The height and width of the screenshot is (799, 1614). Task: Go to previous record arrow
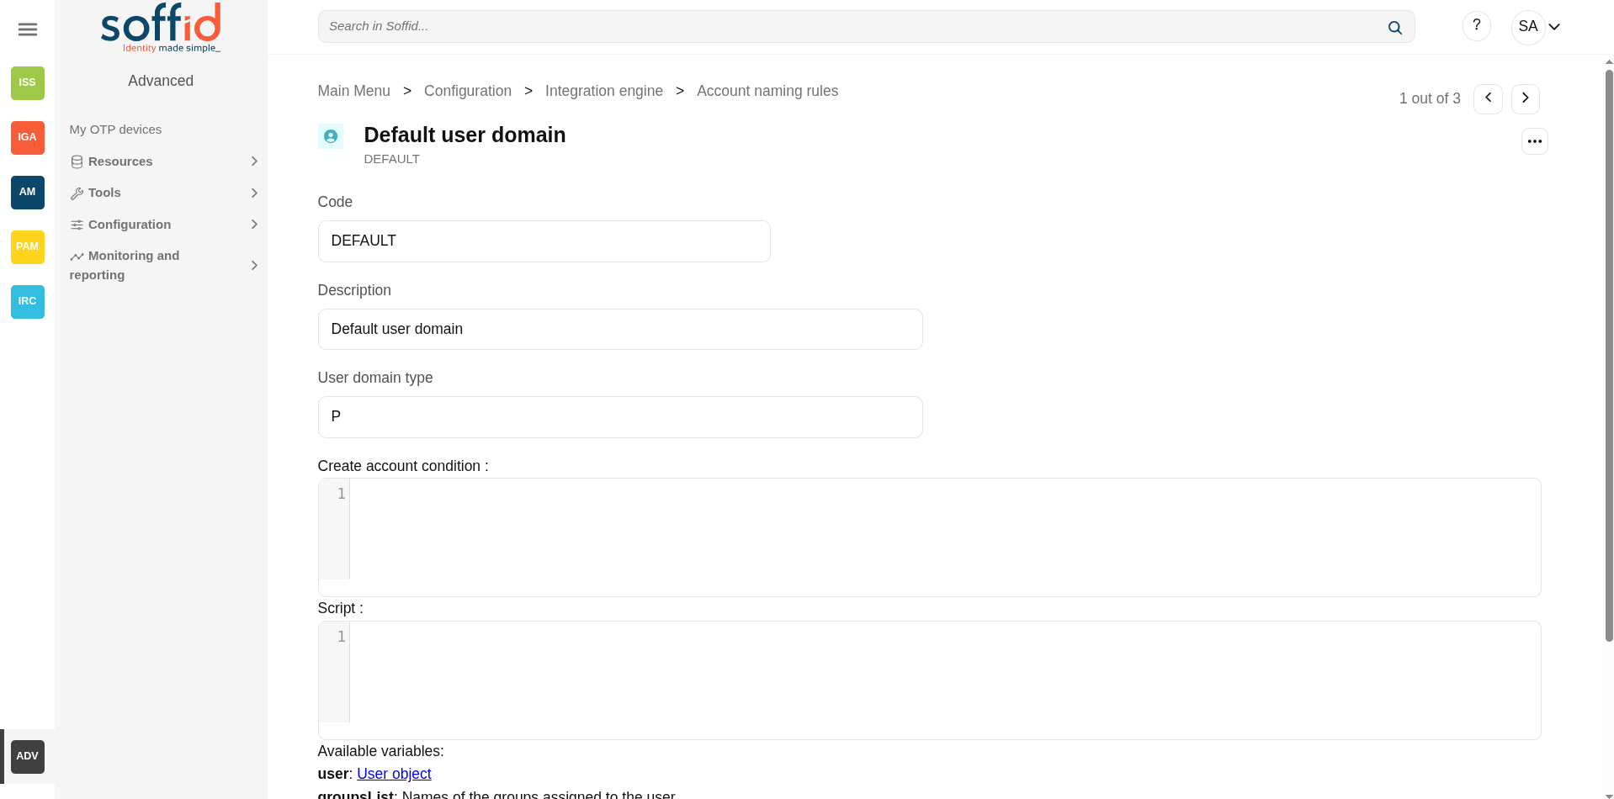click(1488, 98)
